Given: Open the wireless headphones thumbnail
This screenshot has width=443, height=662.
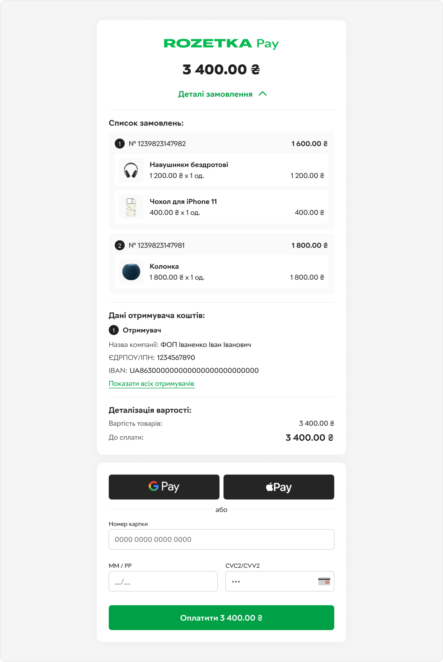Looking at the screenshot, I should click(x=131, y=170).
